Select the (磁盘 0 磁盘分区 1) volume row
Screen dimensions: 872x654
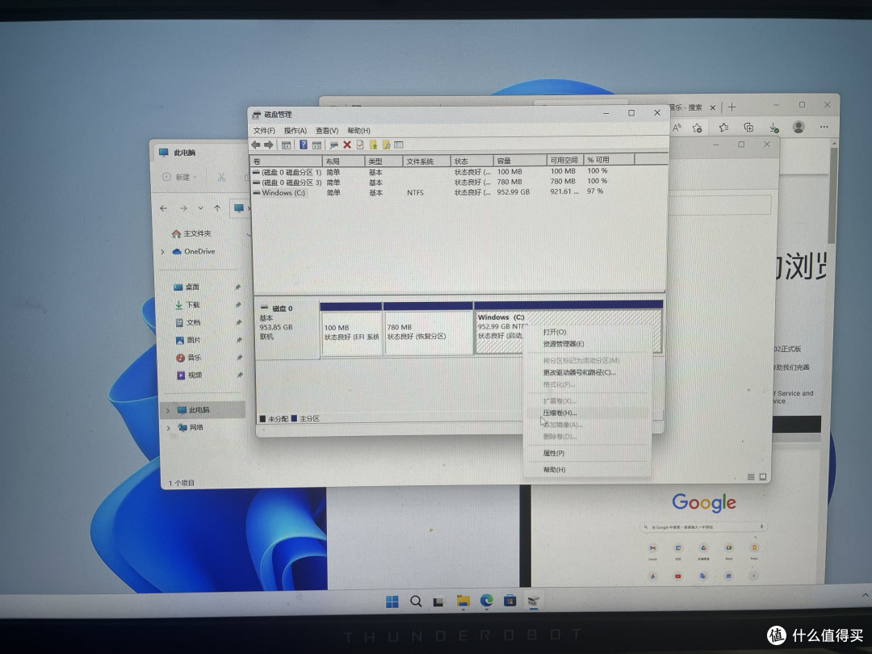459,172
